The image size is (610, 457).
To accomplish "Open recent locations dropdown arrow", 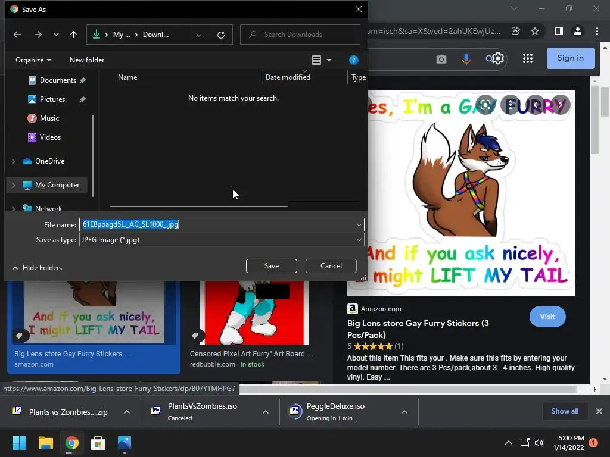I will 56,35.
